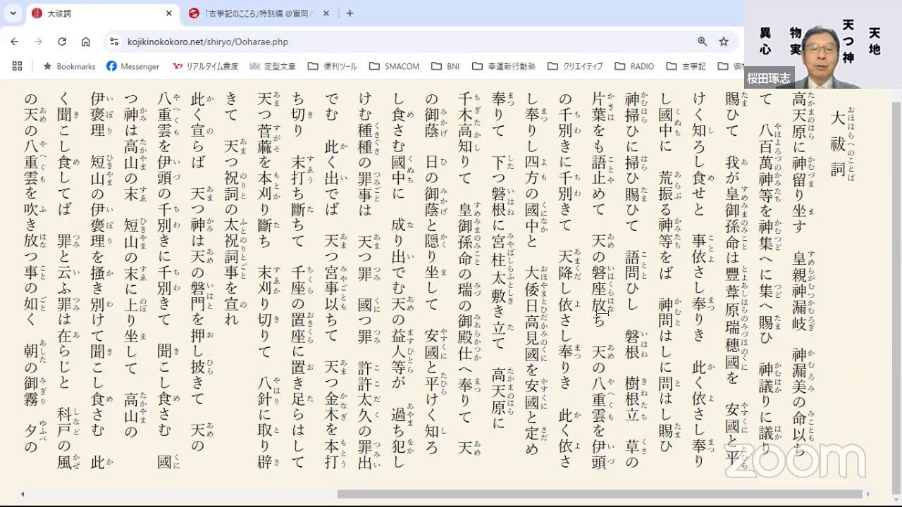Expand the 古事記 bookmark folder
The width and height of the screenshot is (902, 507).
point(686,66)
